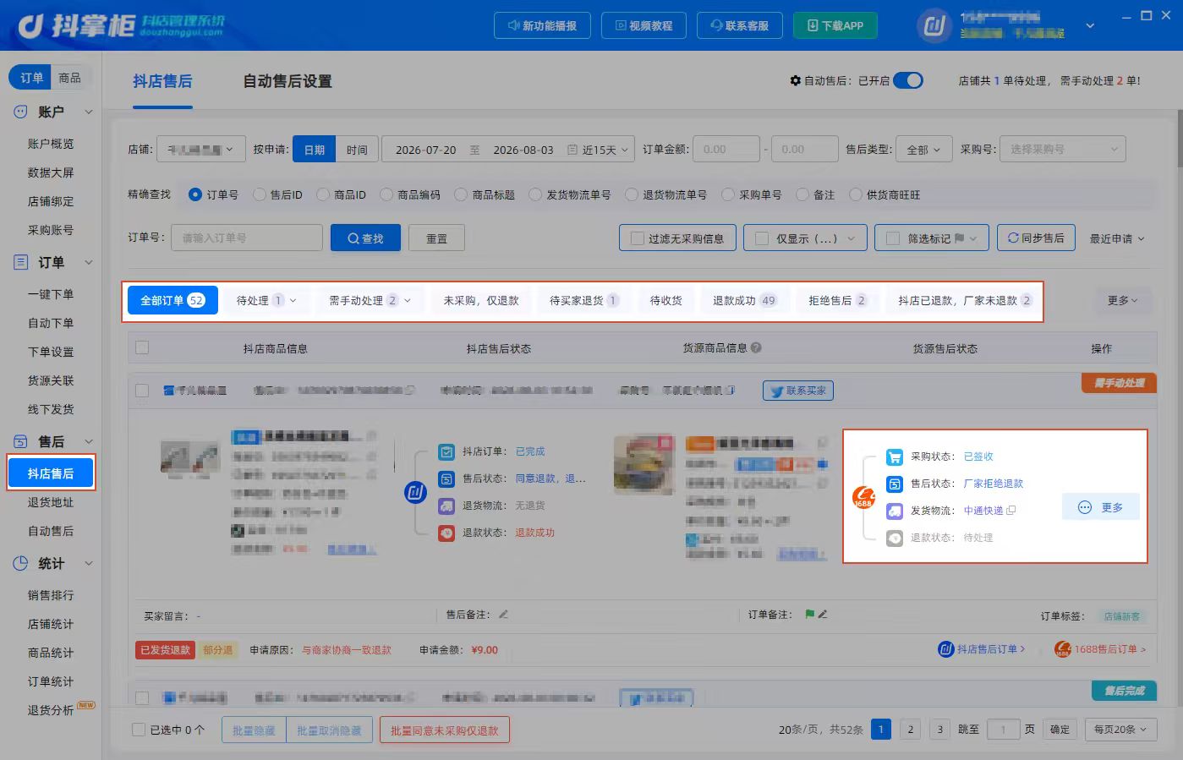The height and width of the screenshot is (760, 1183).
Task: Click the 查找 search button
Action: point(364,238)
